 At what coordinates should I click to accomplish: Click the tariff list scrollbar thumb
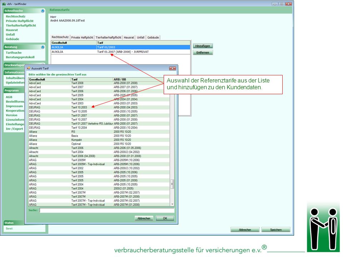pos(172,184)
